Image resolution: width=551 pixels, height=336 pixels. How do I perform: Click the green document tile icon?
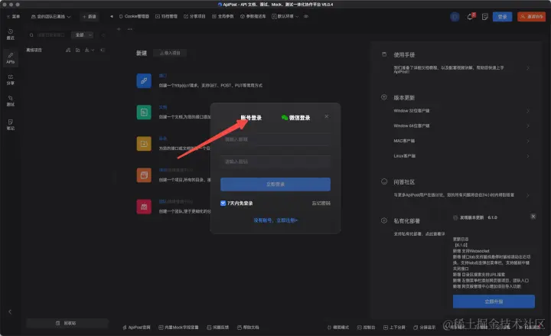pos(144,112)
